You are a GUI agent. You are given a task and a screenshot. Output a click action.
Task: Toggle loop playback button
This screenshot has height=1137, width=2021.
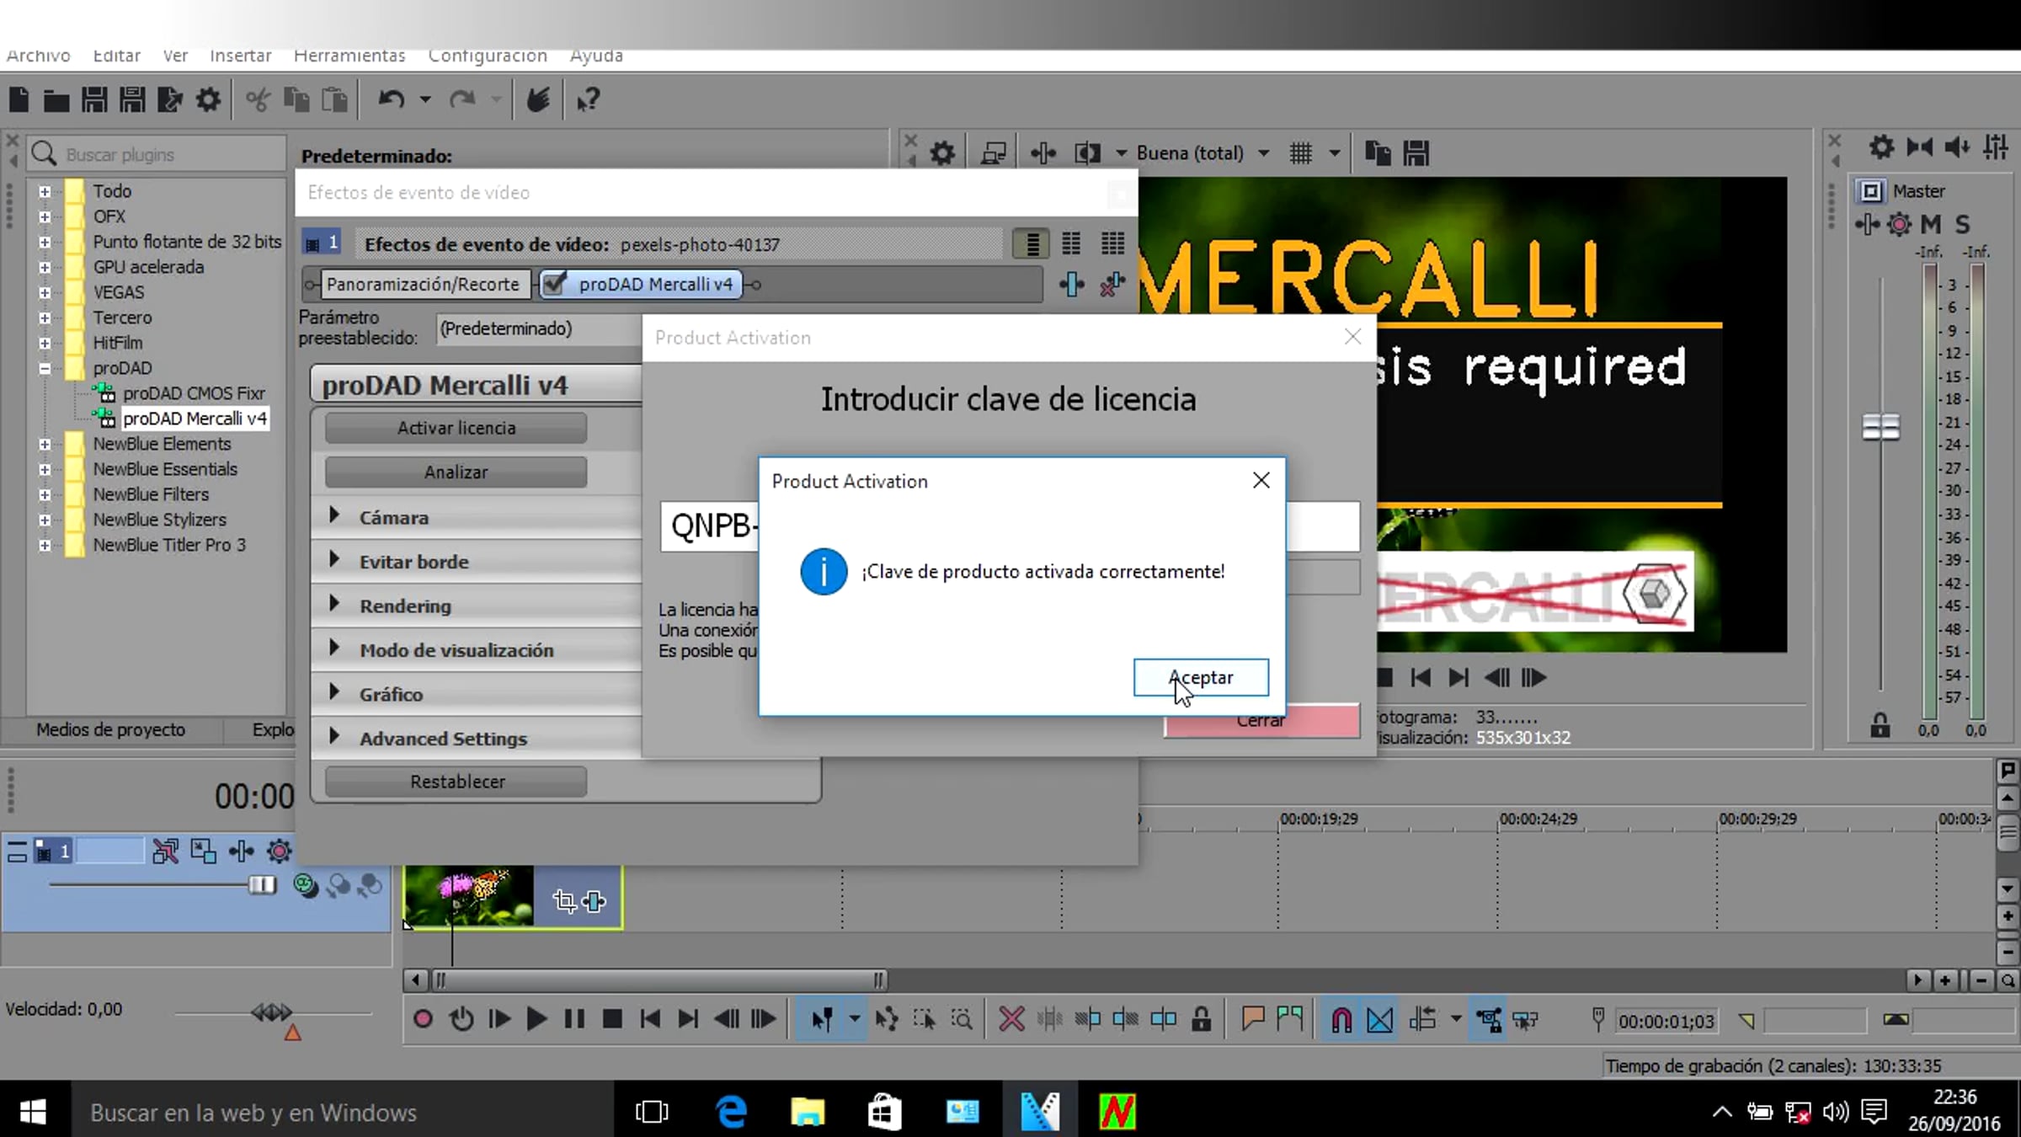point(461,1020)
